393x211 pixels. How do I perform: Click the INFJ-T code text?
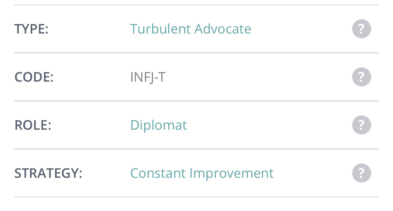(x=148, y=77)
